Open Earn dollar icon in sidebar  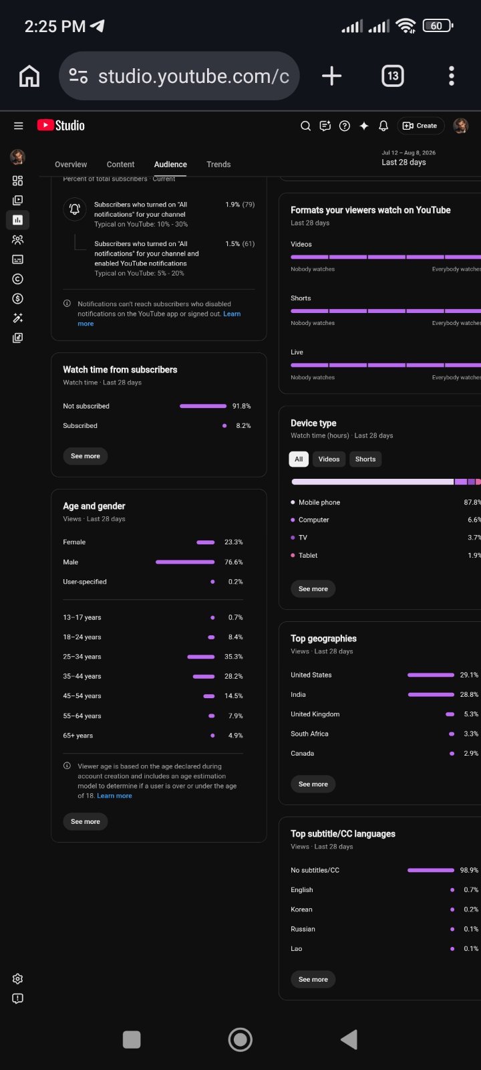tap(18, 298)
